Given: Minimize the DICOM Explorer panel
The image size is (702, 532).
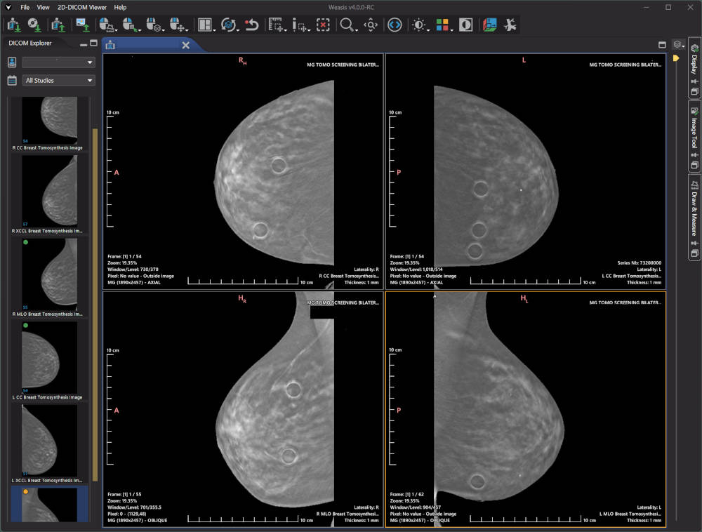Looking at the screenshot, I should (84, 44).
